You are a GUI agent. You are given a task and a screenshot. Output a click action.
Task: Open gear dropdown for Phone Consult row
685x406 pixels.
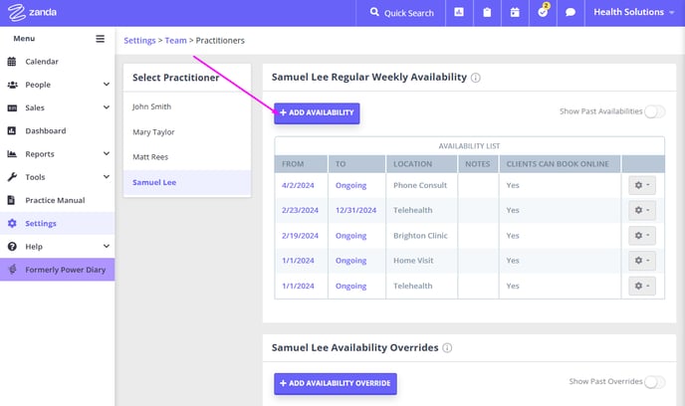[642, 185]
